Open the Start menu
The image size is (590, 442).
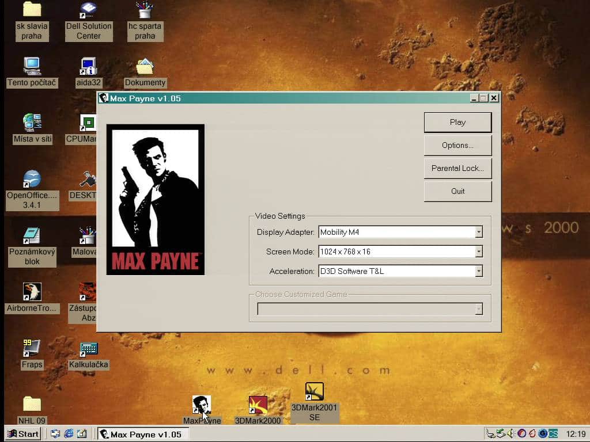click(23, 434)
